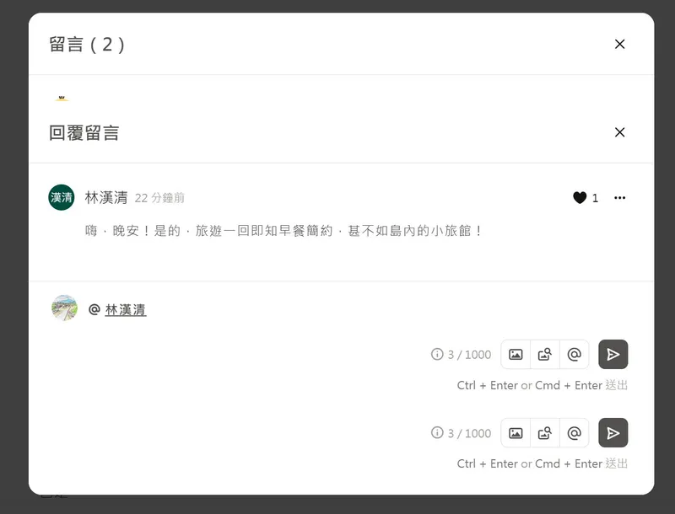Viewport: 675px width, 514px height.
Task: Send the reply with the upper send button
Action: (x=613, y=355)
